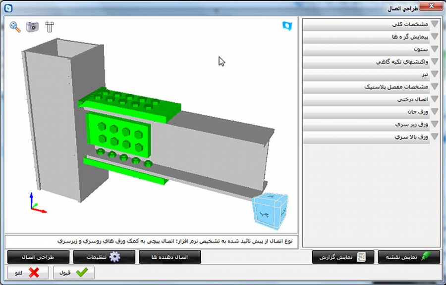
Task: Open the ورق جان section
Action: (372, 112)
